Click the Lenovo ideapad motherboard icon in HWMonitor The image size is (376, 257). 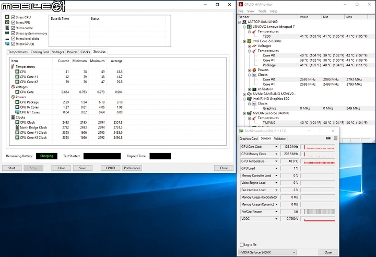point(250,27)
